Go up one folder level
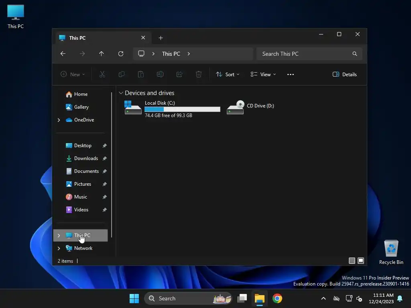 point(102,54)
